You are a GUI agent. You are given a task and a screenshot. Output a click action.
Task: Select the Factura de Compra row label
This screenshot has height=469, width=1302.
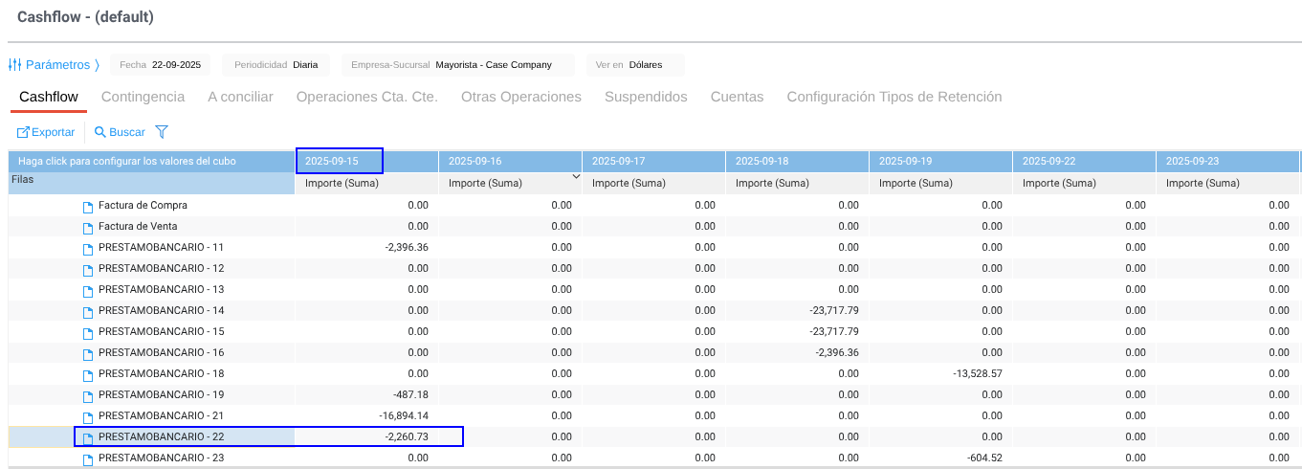[143, 205]
